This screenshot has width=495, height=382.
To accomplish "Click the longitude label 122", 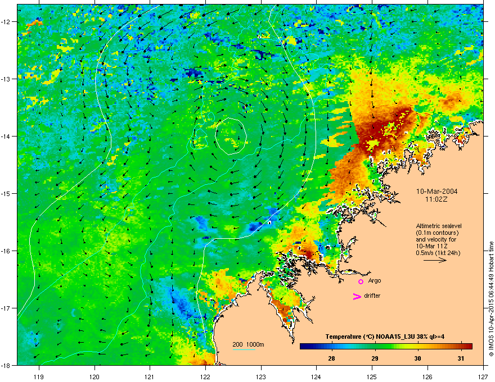I will pos(205,376).
